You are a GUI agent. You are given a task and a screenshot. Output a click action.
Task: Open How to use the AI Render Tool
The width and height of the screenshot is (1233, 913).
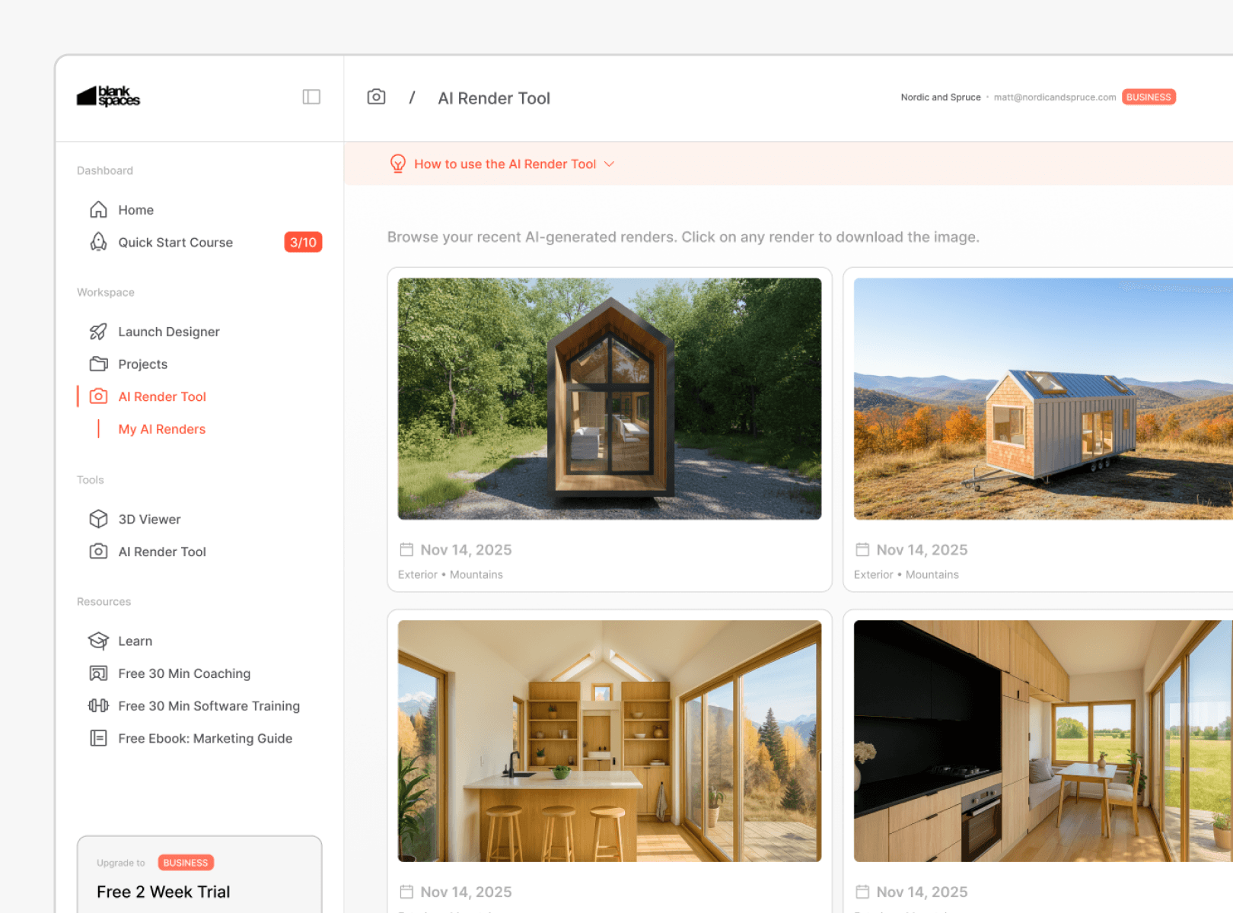tap(505, 164)
